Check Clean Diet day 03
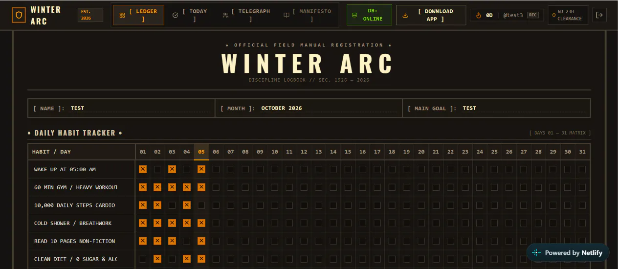The image size is (618, 269). click(x=172, y=259)
